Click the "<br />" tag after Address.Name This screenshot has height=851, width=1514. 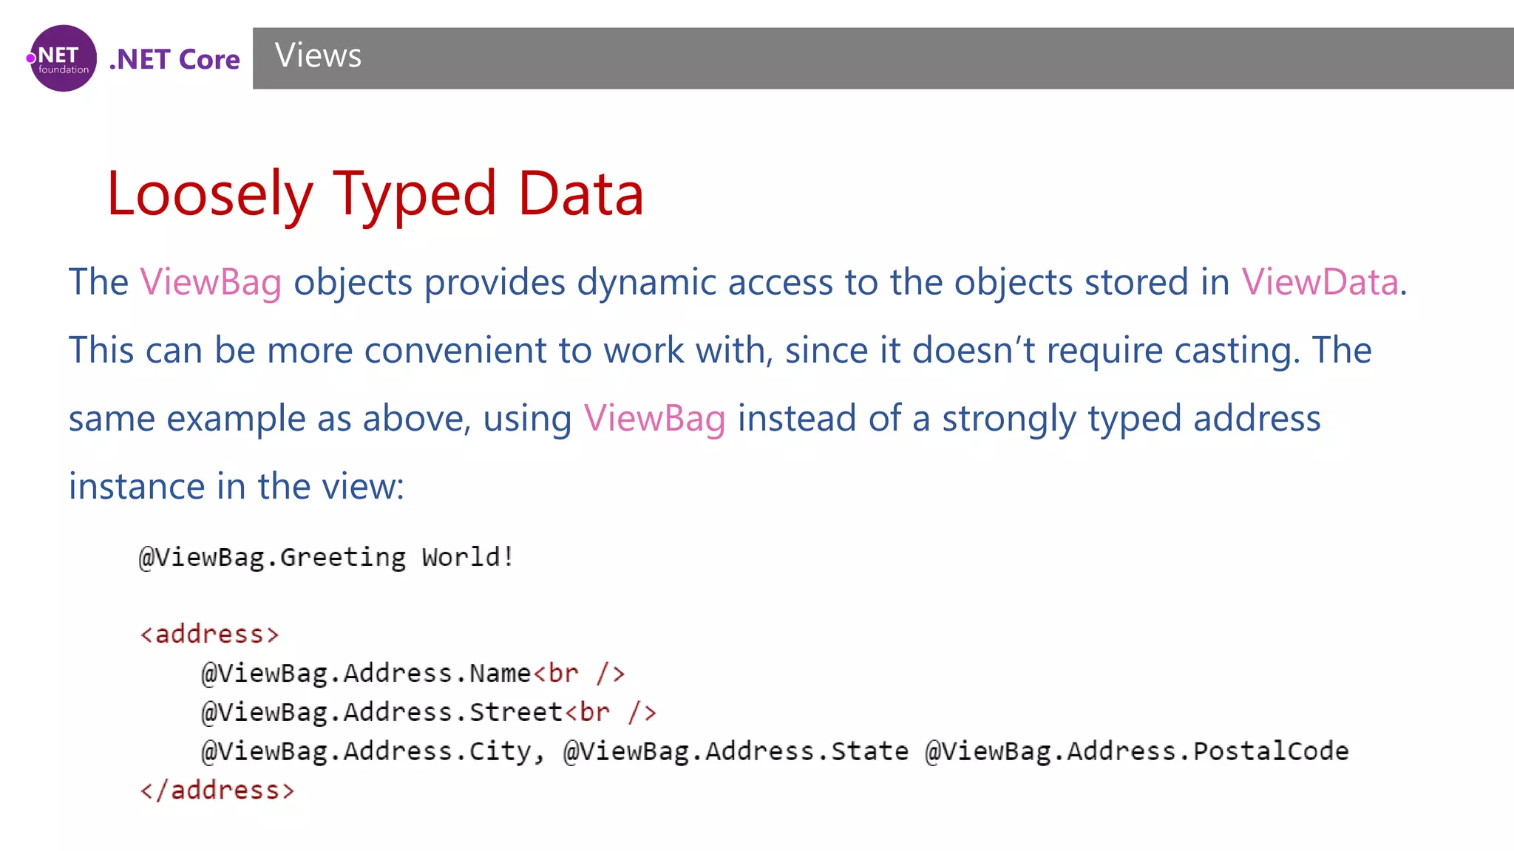click(x=579, y=674)
